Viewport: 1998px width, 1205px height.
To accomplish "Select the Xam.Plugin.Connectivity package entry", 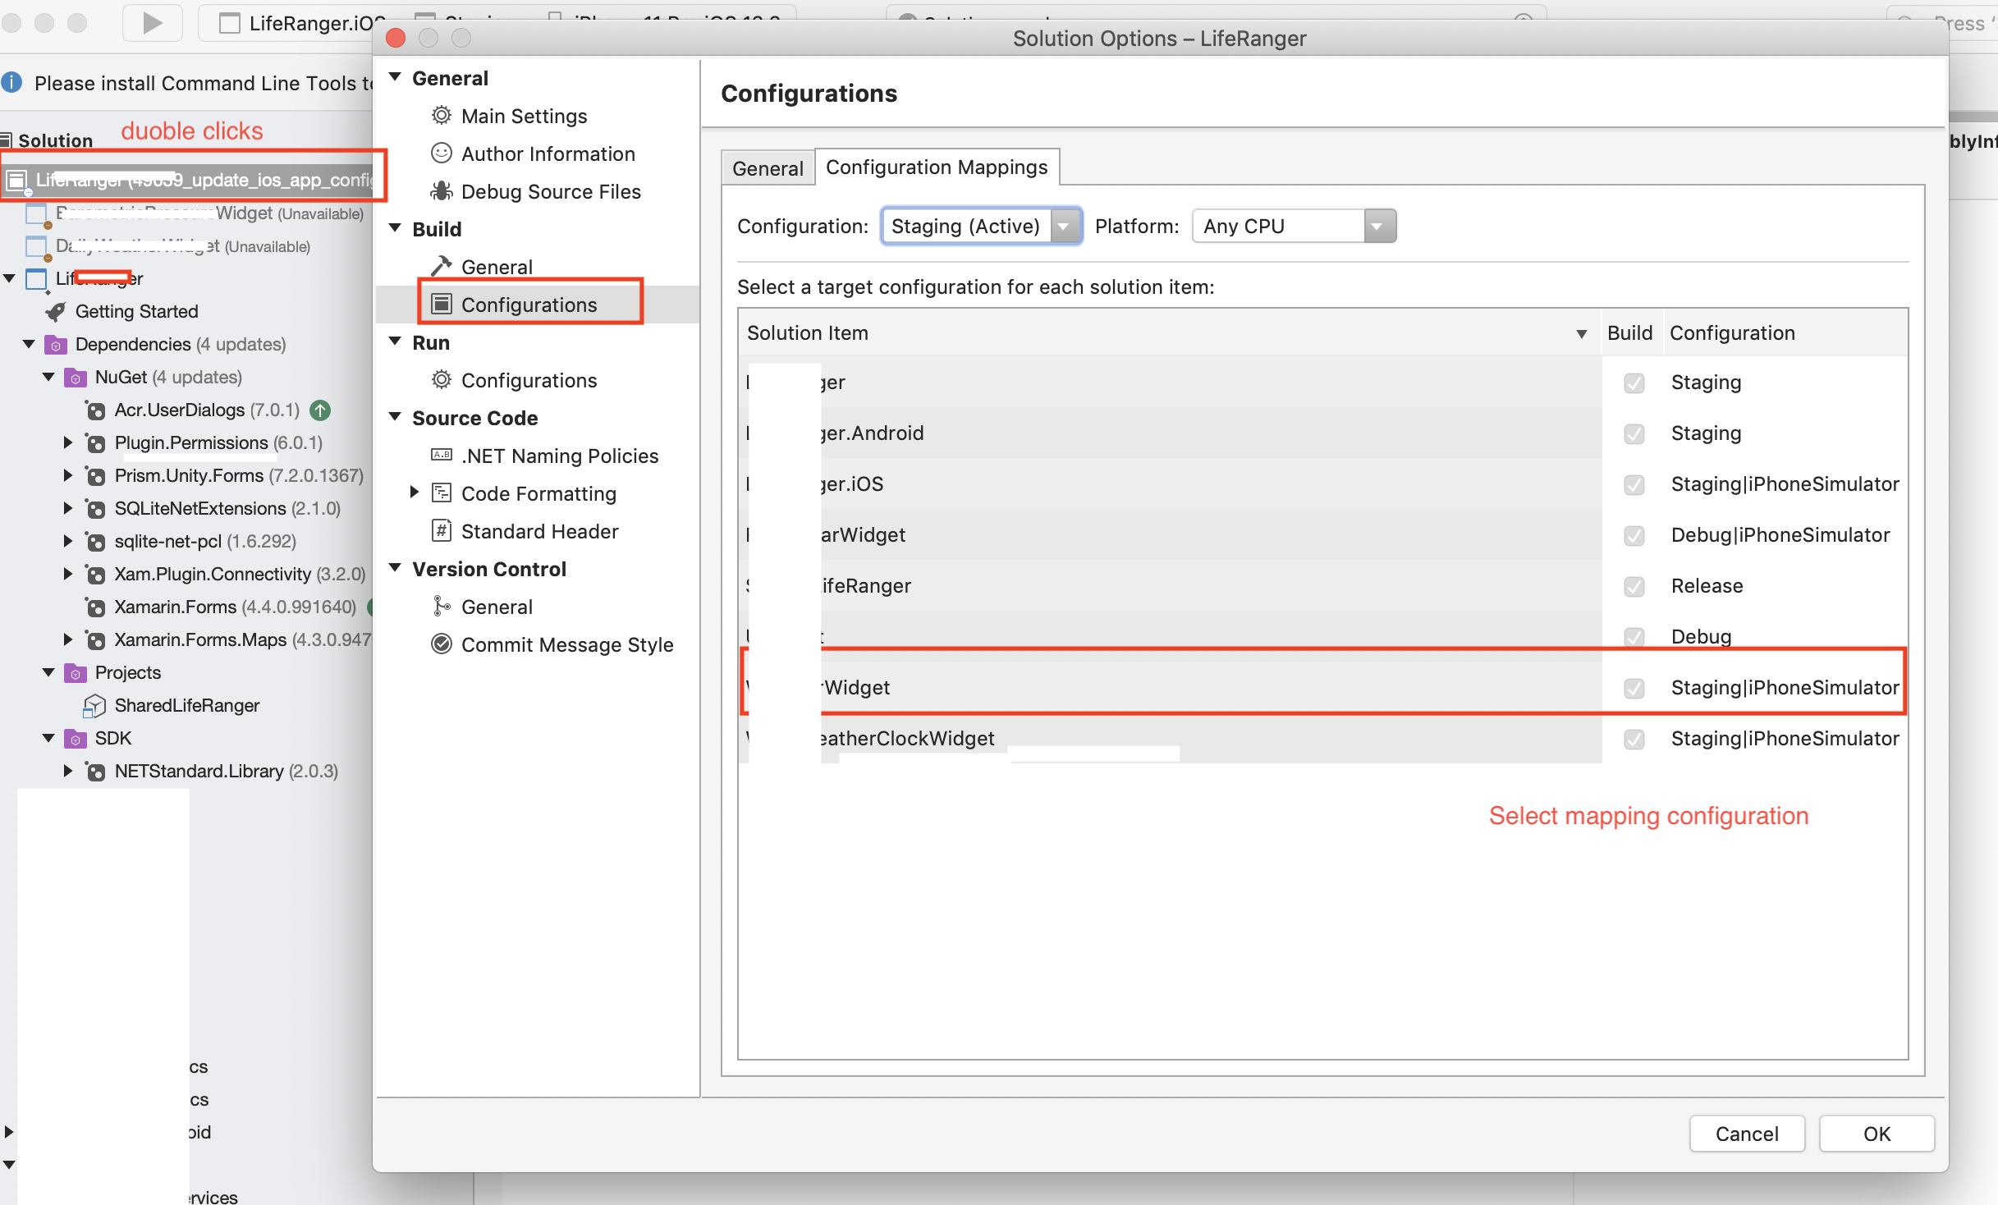I will [x=240, y=574].
